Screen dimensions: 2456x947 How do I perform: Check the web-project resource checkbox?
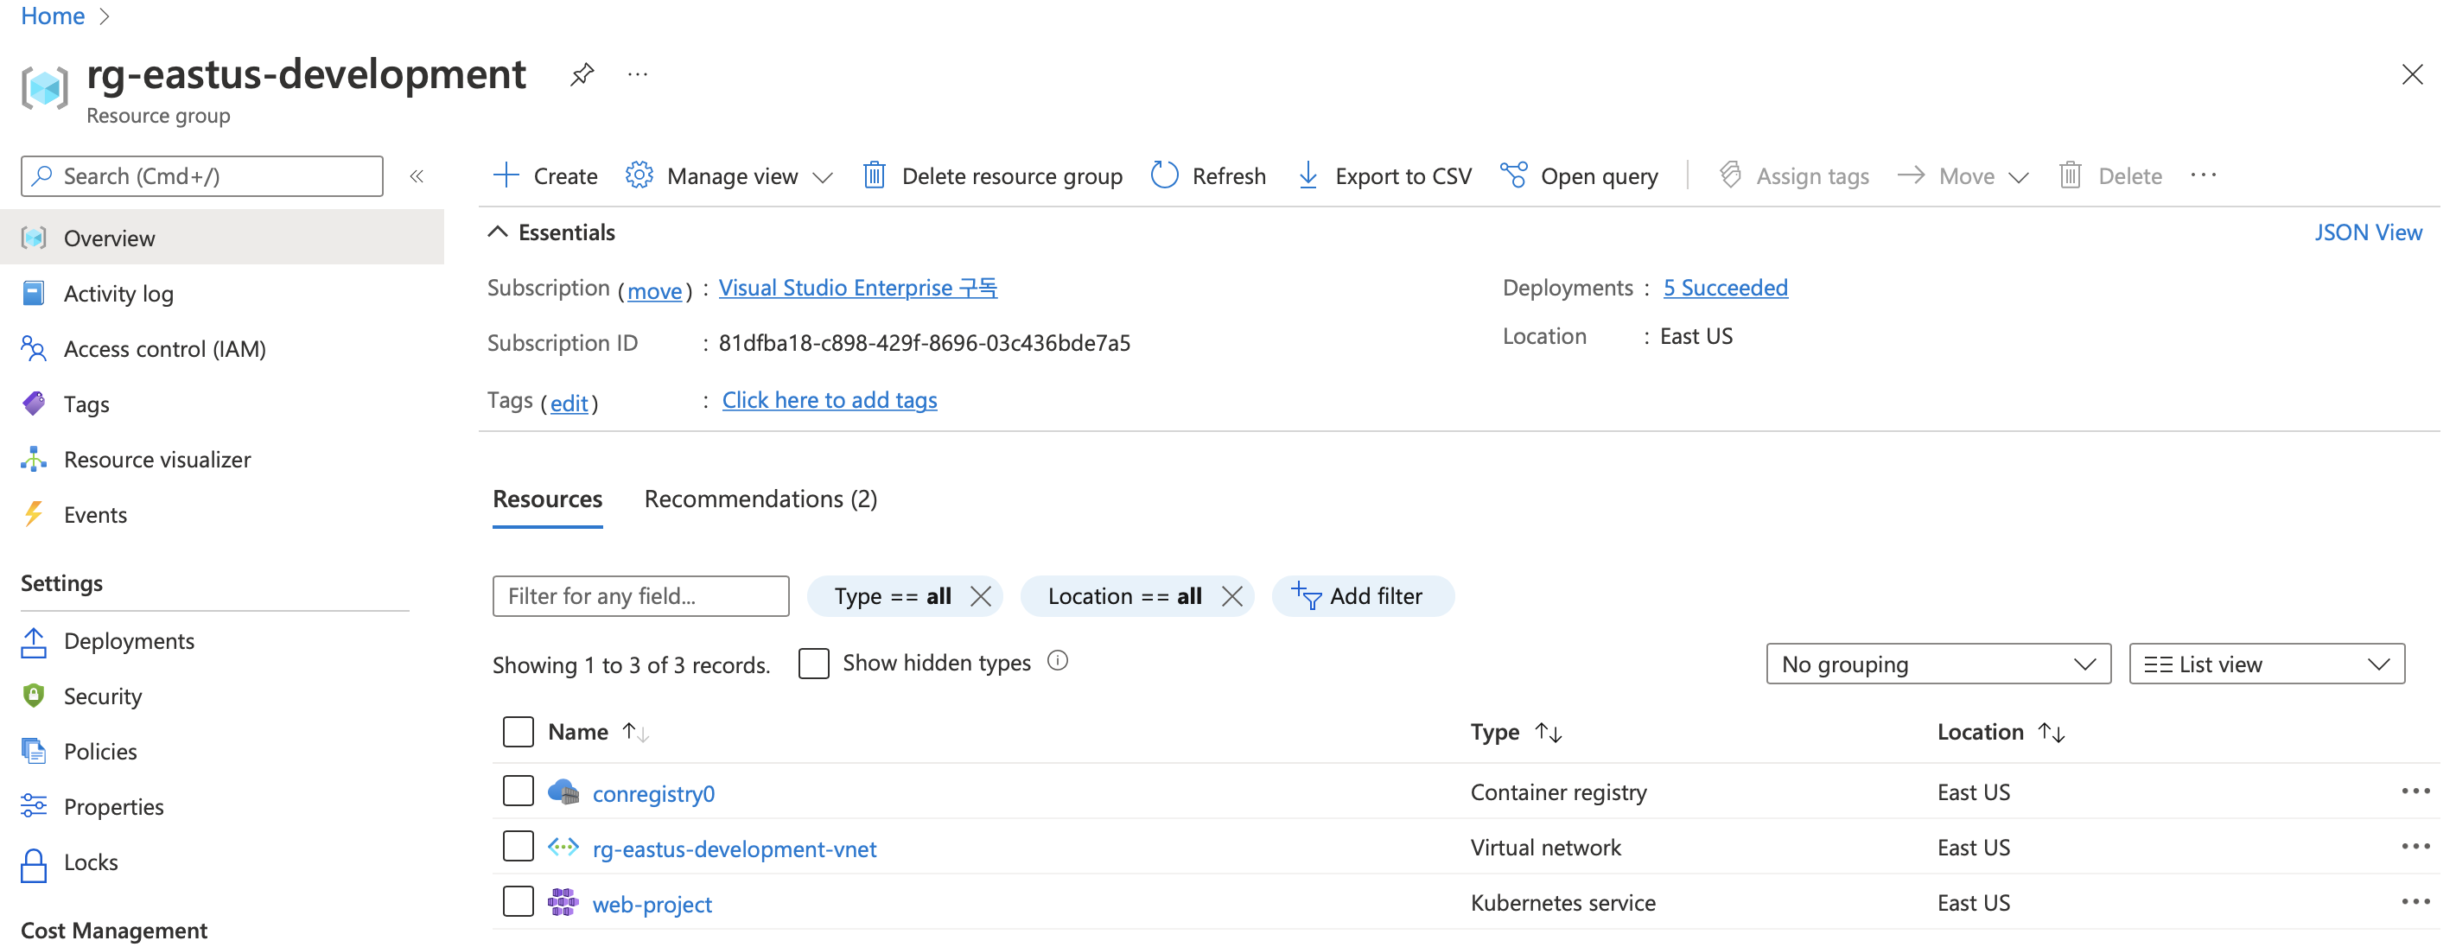point(518,902)
